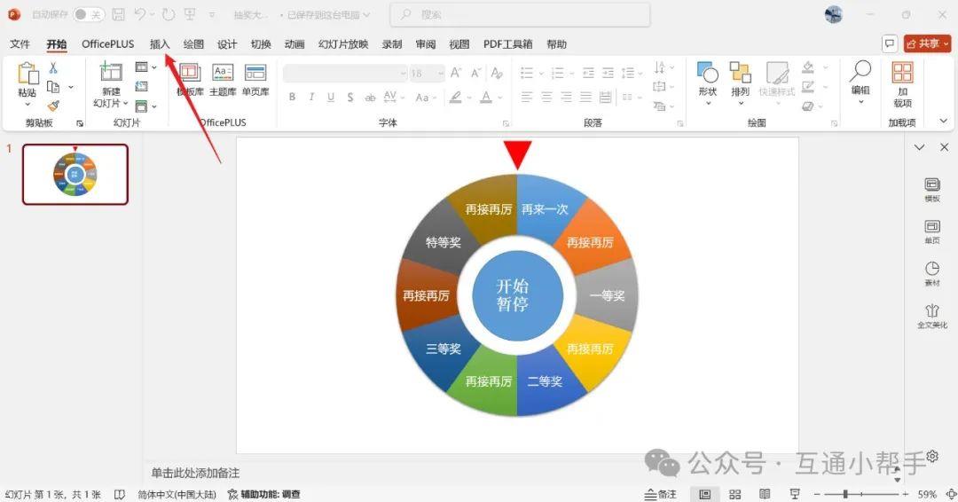Switch to Reading view button

click(765, 494)
